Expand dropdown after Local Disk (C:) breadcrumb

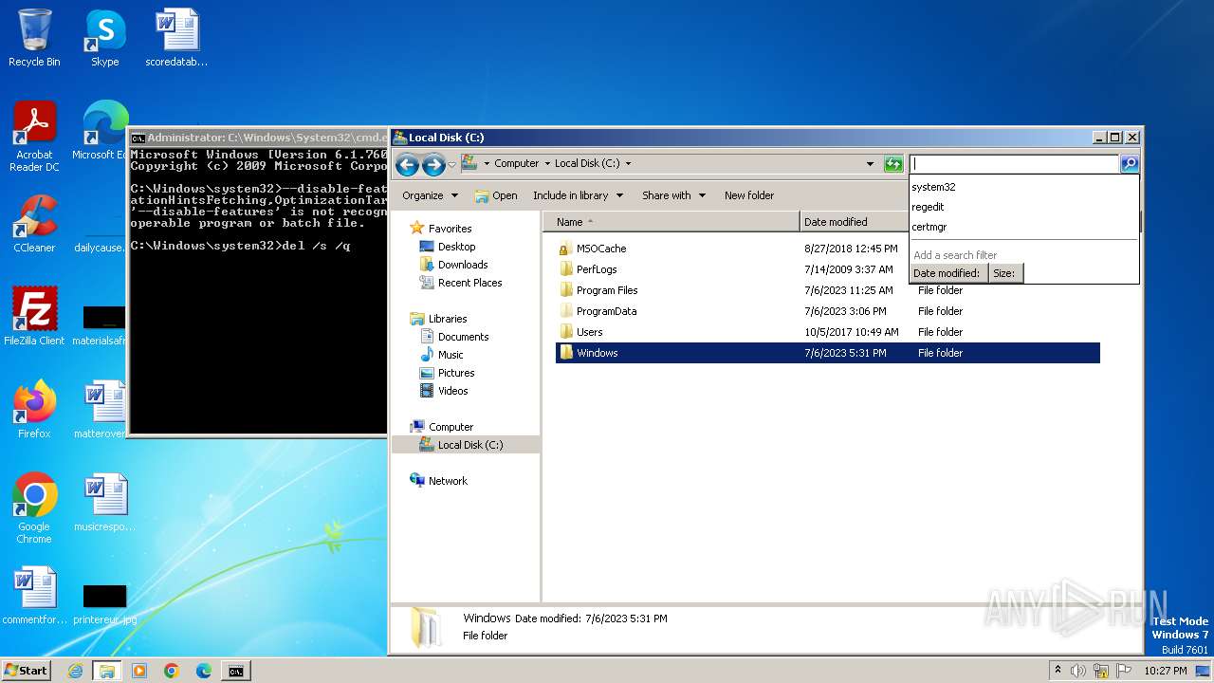point(628,163)
